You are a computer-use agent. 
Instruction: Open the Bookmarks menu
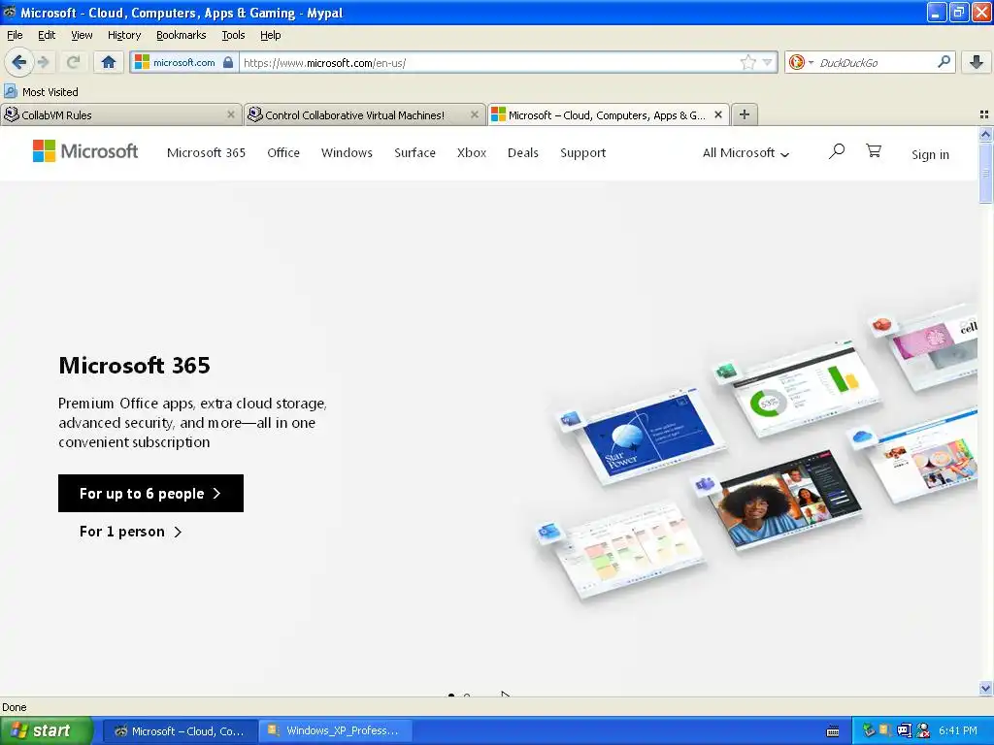182,35
